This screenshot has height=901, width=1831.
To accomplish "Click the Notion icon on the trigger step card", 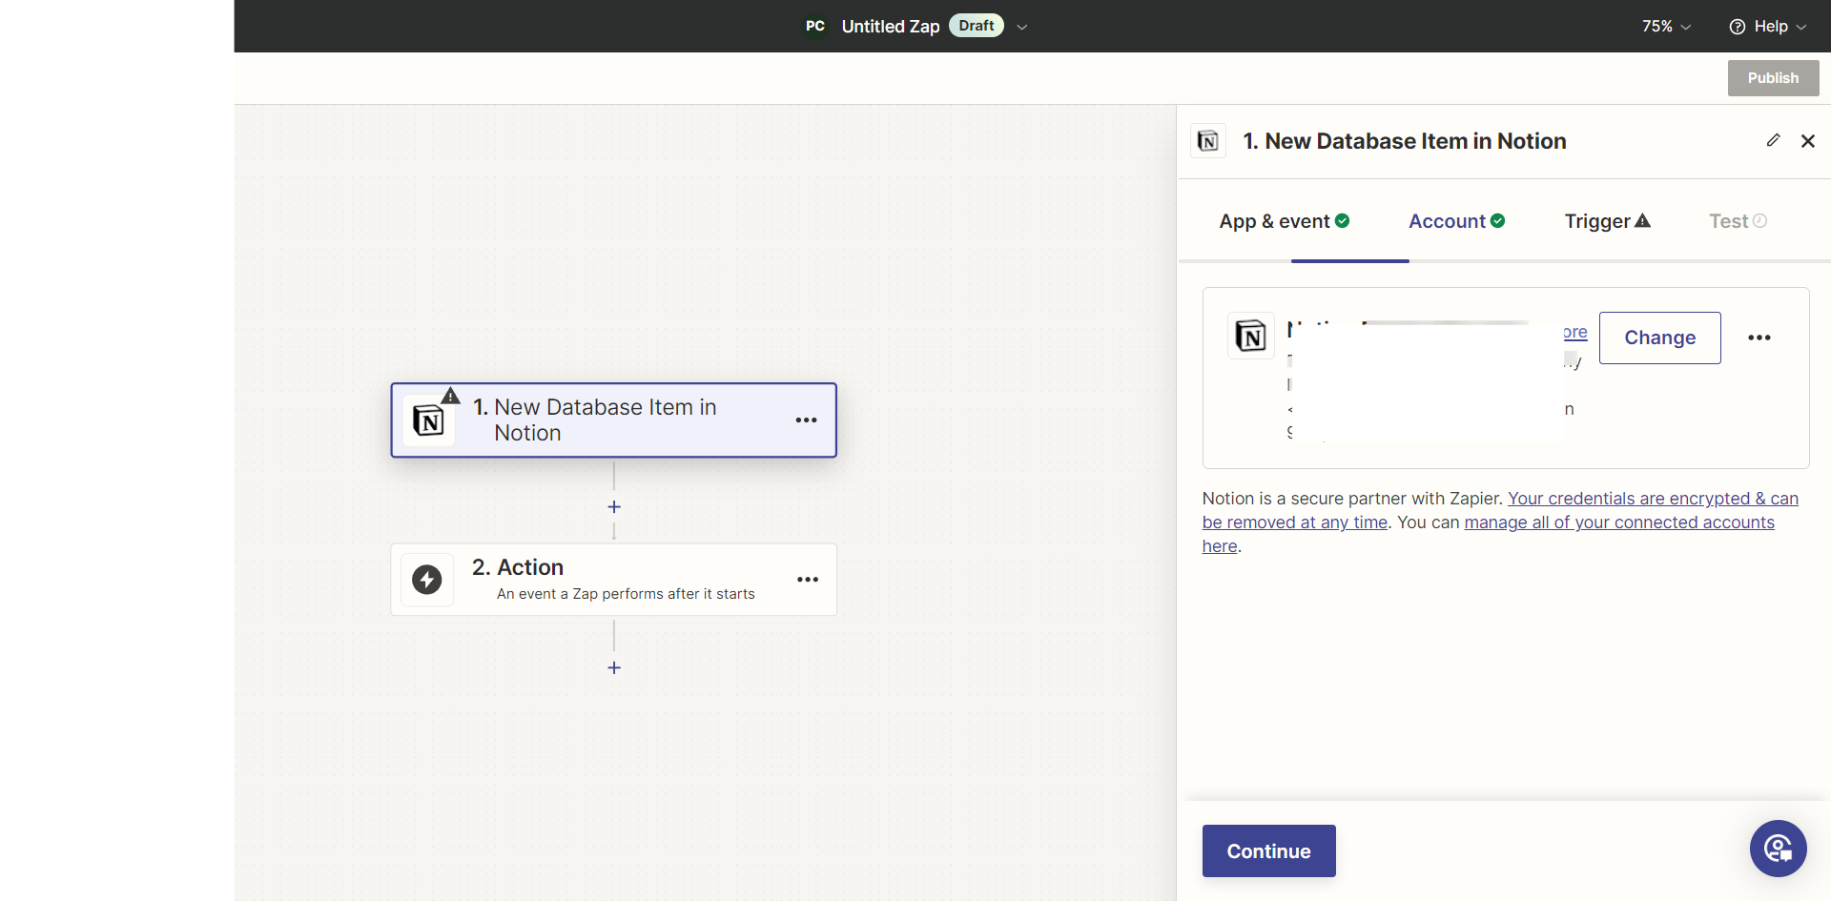I will tap(428, 420).
